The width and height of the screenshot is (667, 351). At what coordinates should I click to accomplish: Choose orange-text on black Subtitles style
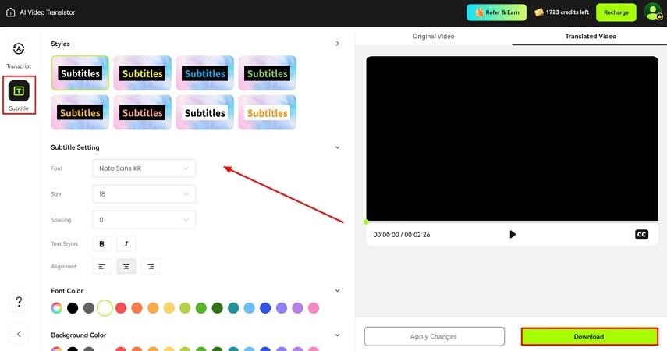(80, 113)
